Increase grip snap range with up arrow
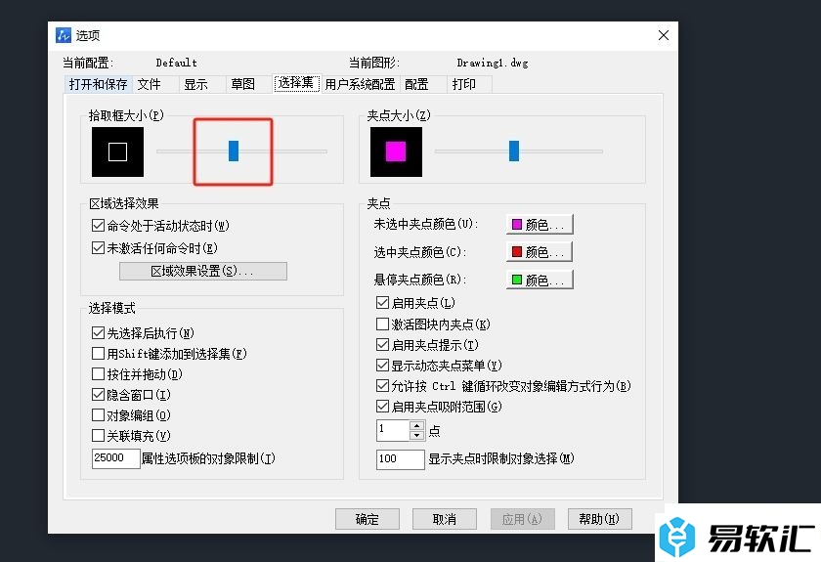The image size is (821, 562). [416, 425]
